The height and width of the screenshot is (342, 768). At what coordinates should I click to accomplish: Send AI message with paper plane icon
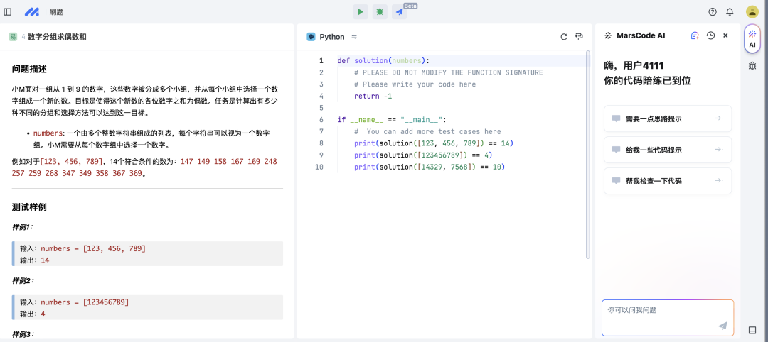[722, 326]
